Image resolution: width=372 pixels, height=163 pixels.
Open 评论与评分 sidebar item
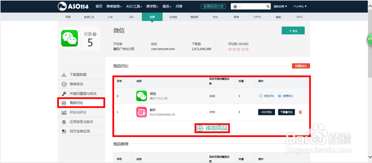[81, 113]
